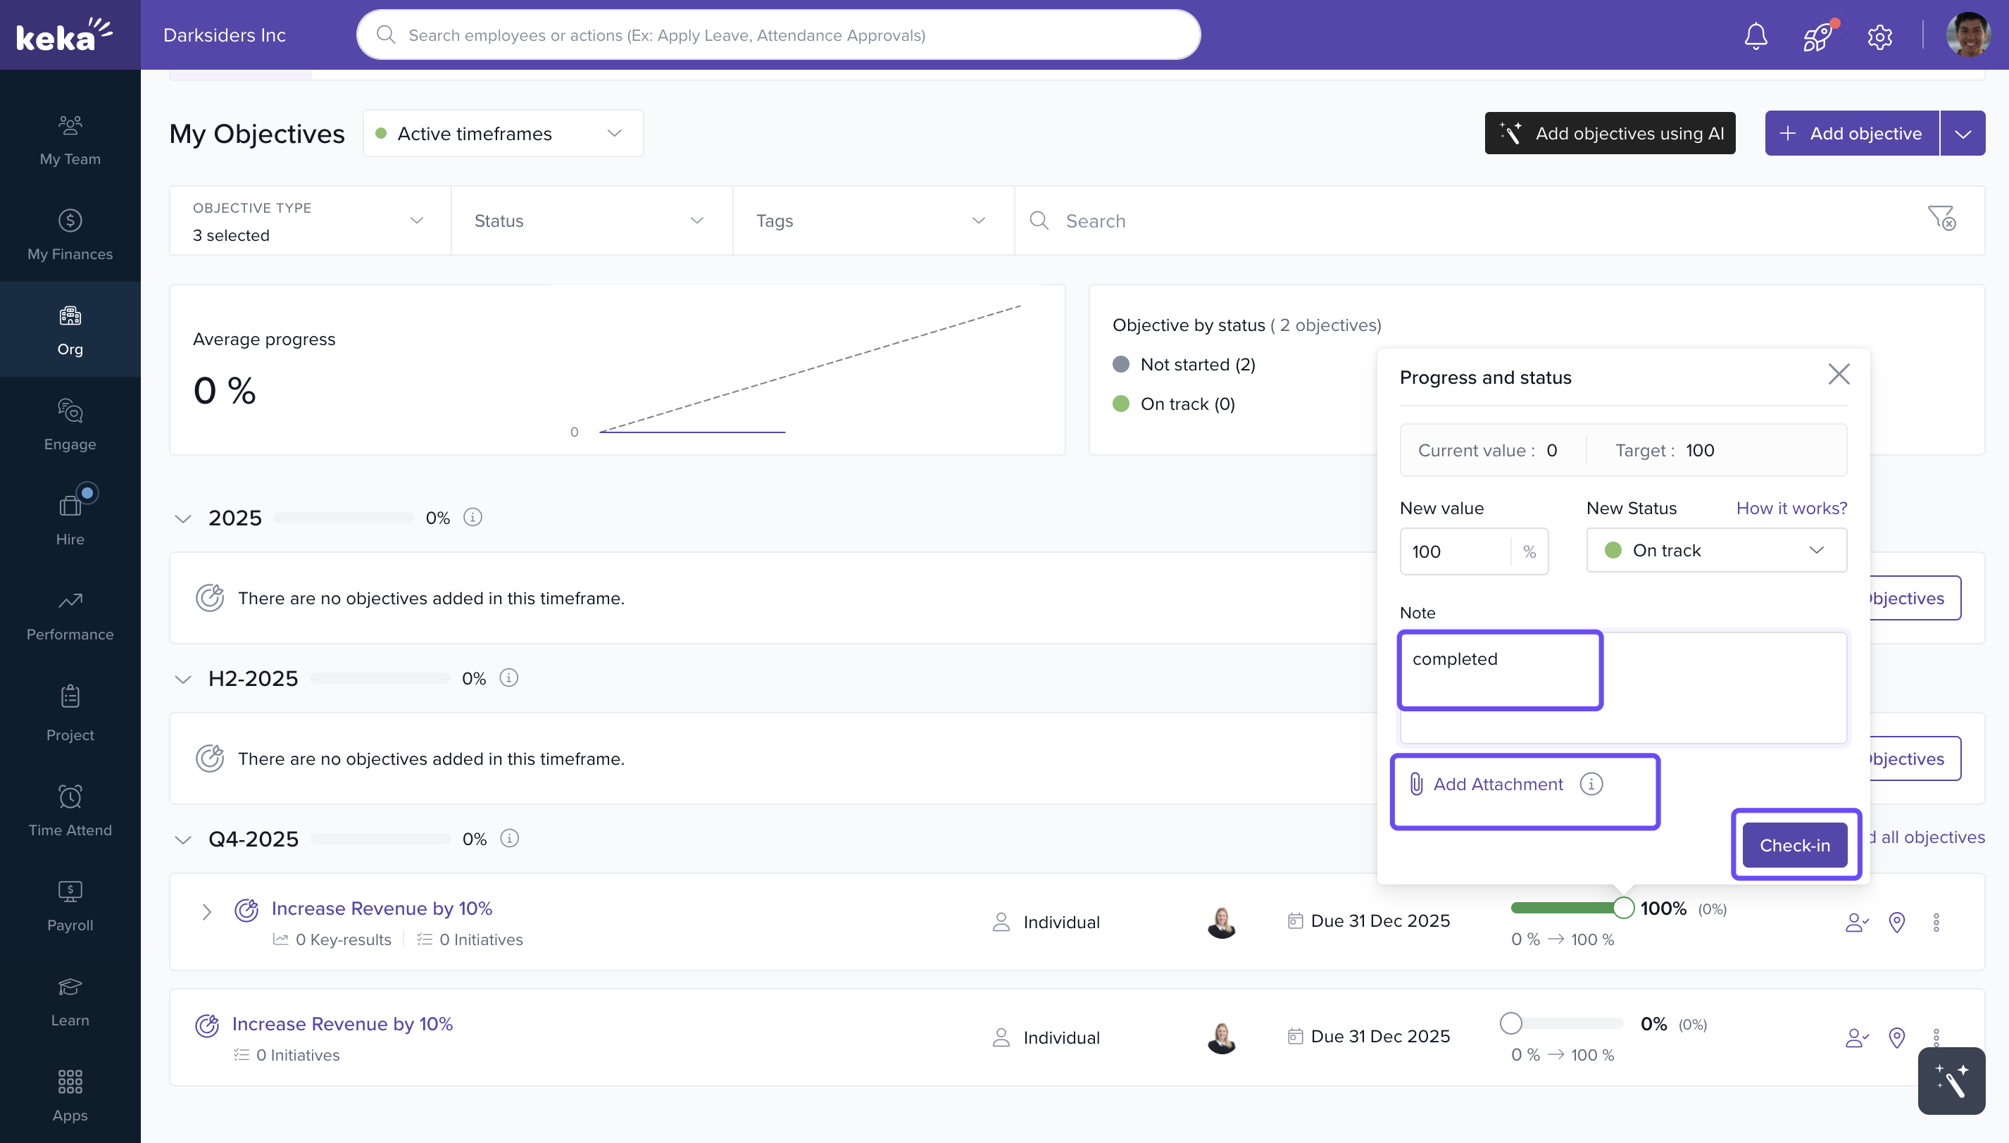Click the progress slider handle at 100%
Screen dimensions: 2009x1143
coord(1623,908)
